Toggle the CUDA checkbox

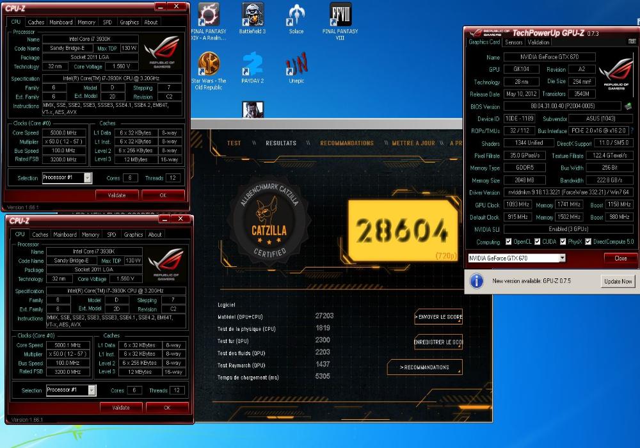[x=537, y=241]
